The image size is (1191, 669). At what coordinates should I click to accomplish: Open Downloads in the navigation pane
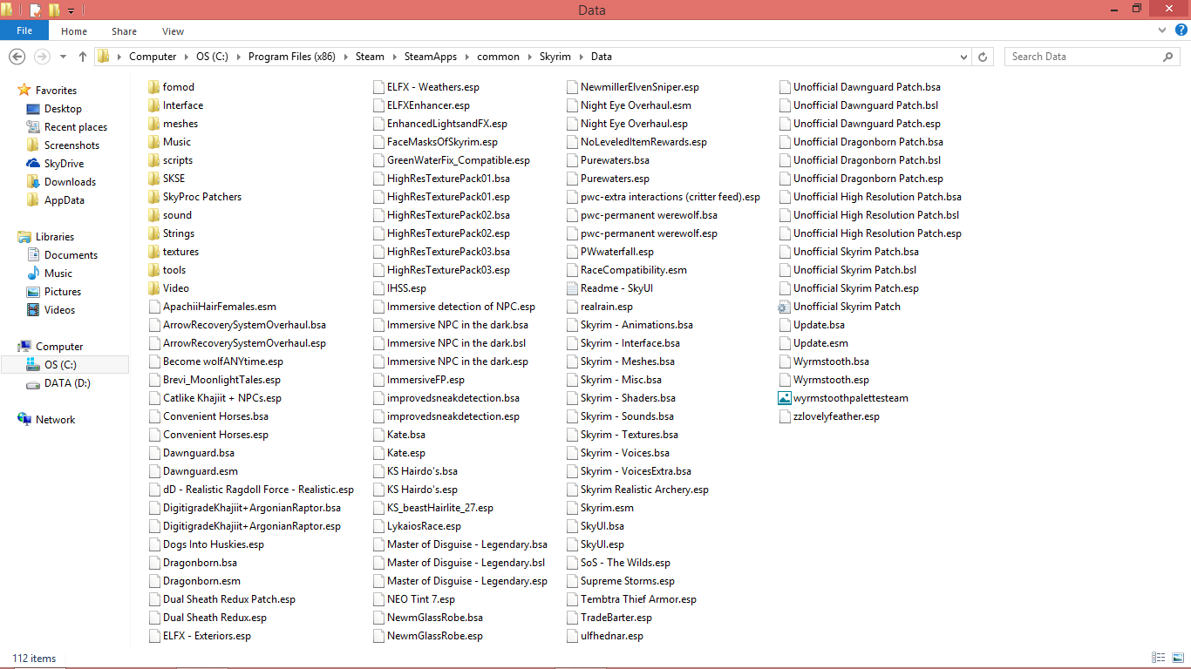[70, 182]
